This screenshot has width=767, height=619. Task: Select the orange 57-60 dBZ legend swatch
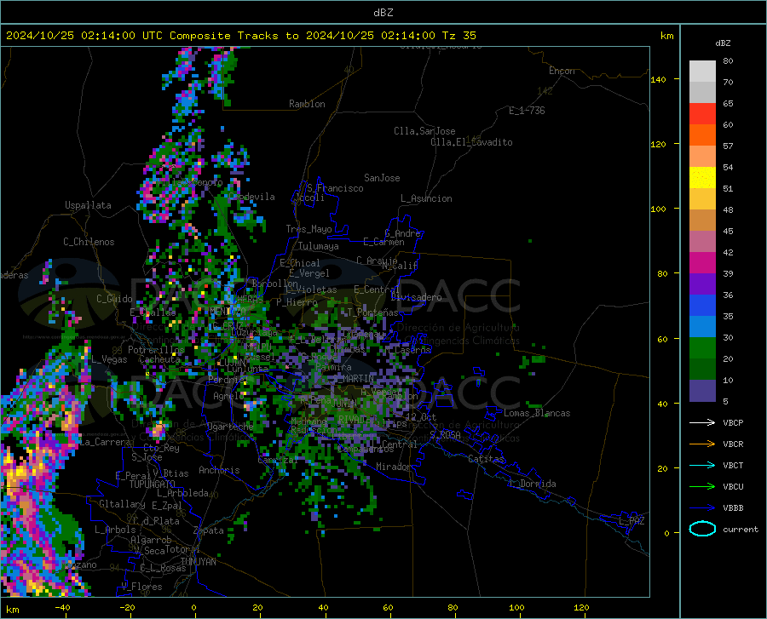tap(702, 135)
